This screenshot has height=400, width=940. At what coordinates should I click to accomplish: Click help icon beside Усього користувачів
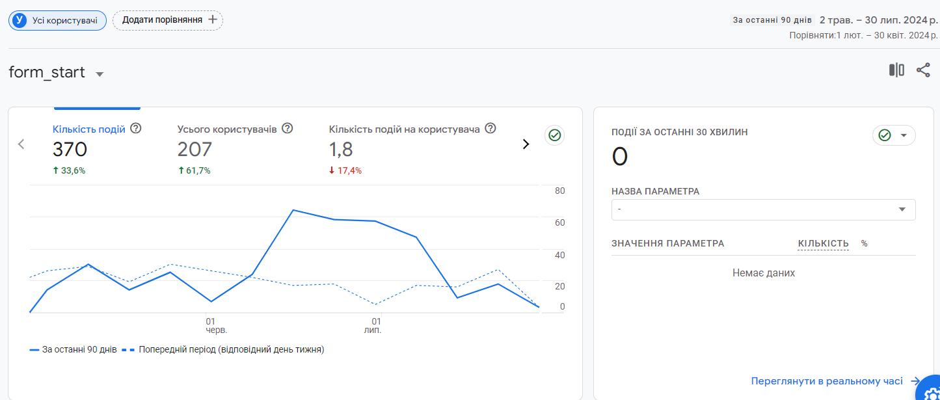point(287,129)
